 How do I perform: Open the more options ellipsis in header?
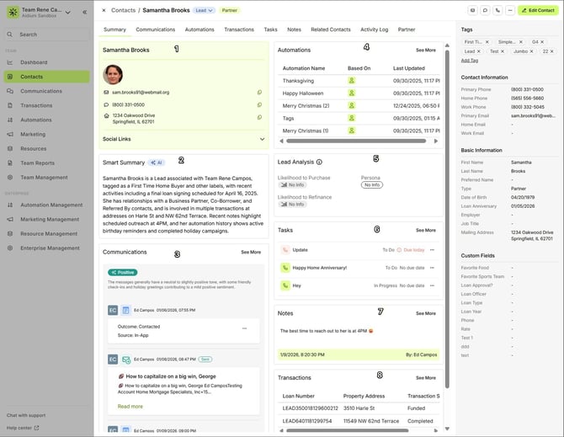click(510, 10)
